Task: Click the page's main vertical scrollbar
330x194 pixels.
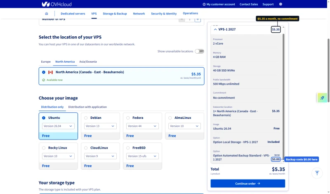Action: click(328, 71)
